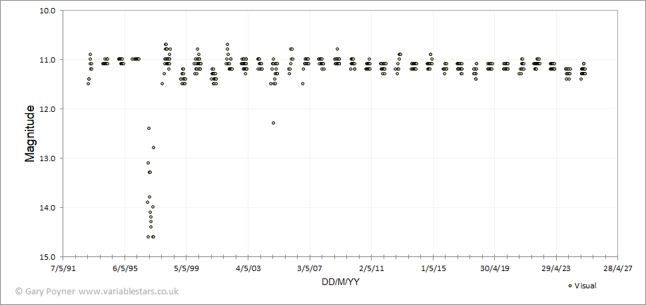Viewport: 646px width, 305px height.
Task: Click the 13.0 magnitude axis label
Action: [47, 158]
